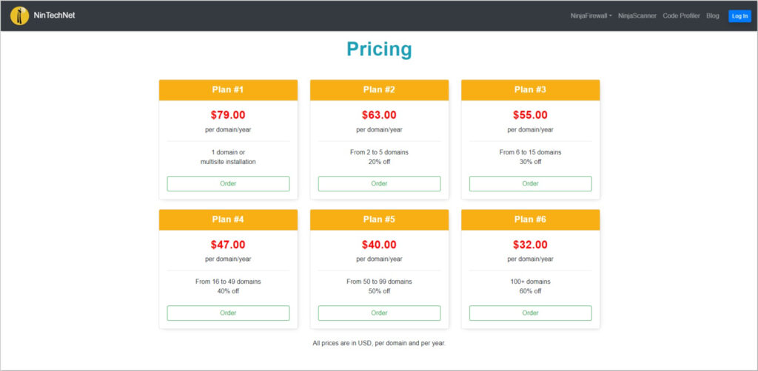The image size is (758, 371).
Task: Go to the NinjaScanner page
Action: click(637, 16)
